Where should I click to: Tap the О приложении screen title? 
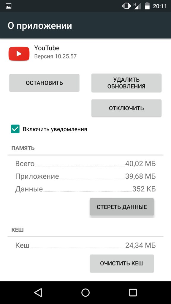click(40, 26)
